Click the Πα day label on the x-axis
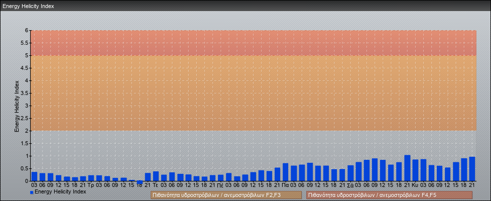 [x=285, y=185]
